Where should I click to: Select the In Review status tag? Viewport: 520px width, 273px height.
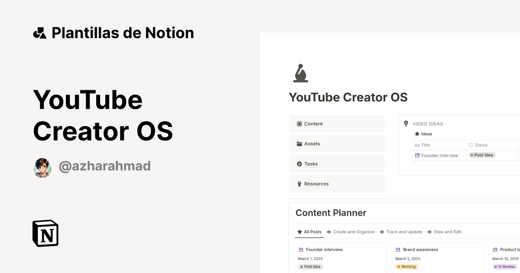(504, 266)
